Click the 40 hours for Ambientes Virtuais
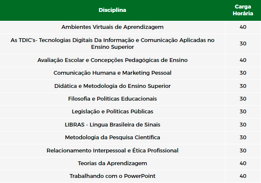 click(243, 27)
